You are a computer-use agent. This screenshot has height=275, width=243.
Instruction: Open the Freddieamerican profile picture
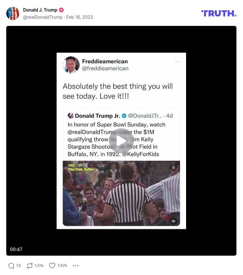(71, 65)
